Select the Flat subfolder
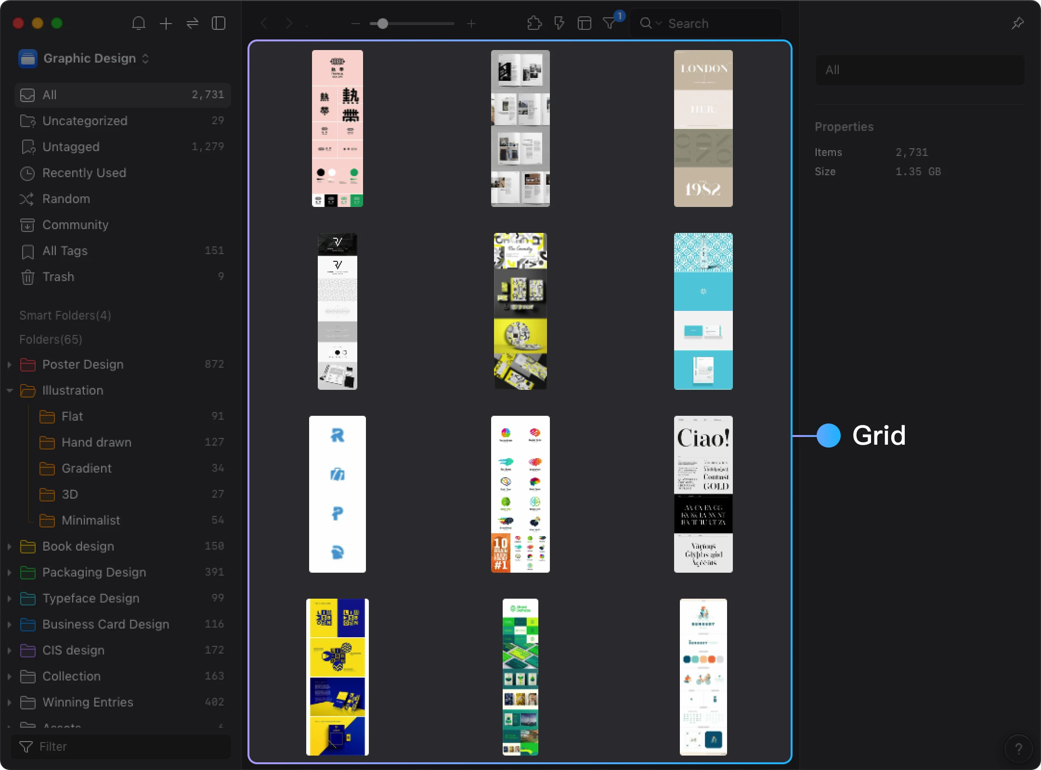This screenshot has width=1041, height=770. click(132, 416)
